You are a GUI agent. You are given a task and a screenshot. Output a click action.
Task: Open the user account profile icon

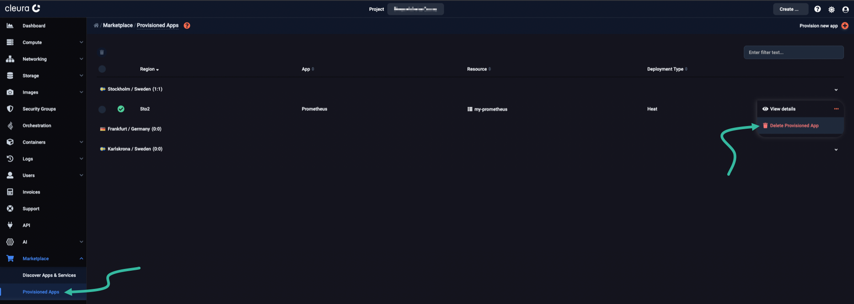(846, 9)
